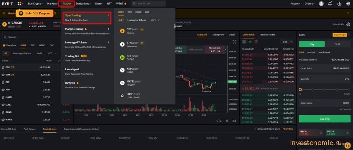353x150 pixels.
Task: Open the Assets dropdown
Action: tap(295, 3)
